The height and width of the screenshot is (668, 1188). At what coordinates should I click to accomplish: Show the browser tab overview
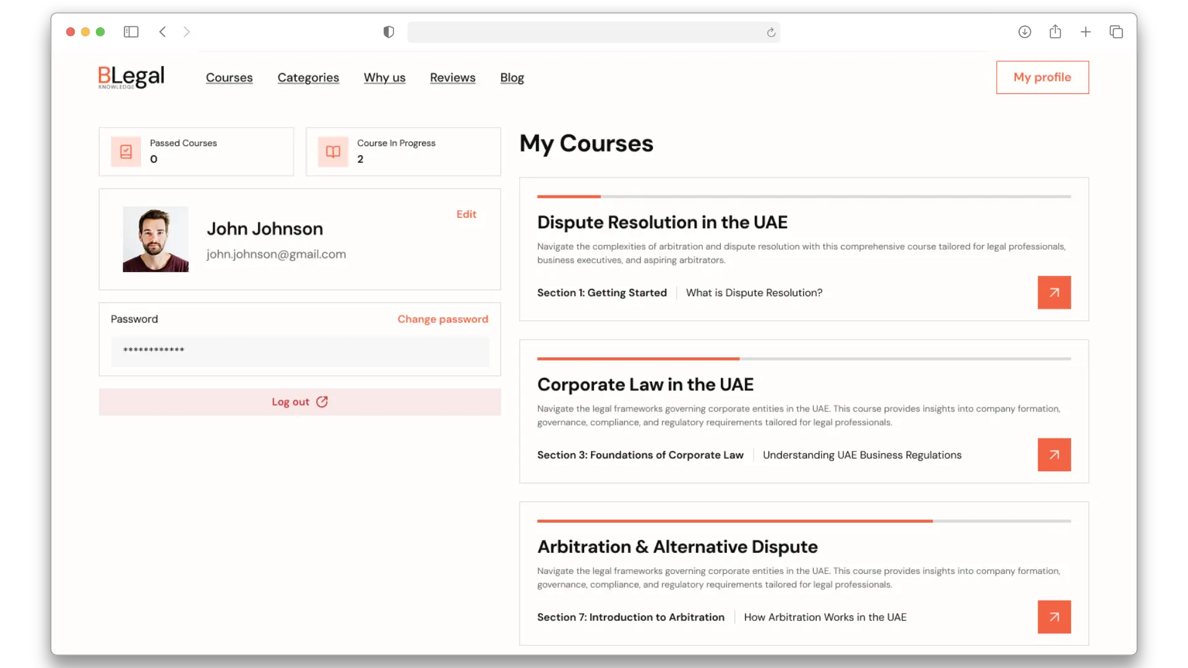point(1116,32)
